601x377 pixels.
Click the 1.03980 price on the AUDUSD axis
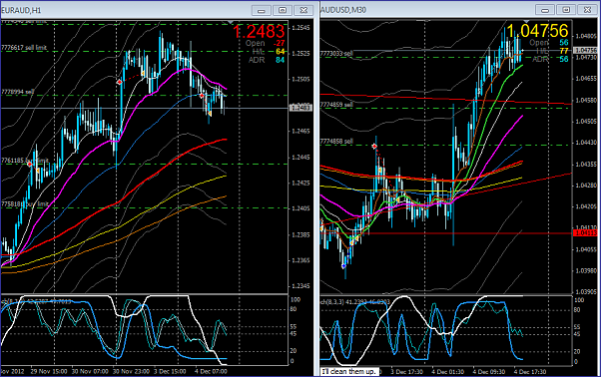point(586,270)
